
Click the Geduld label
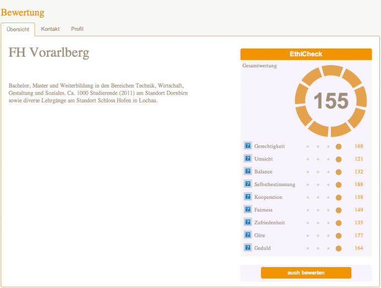(263, 248)
